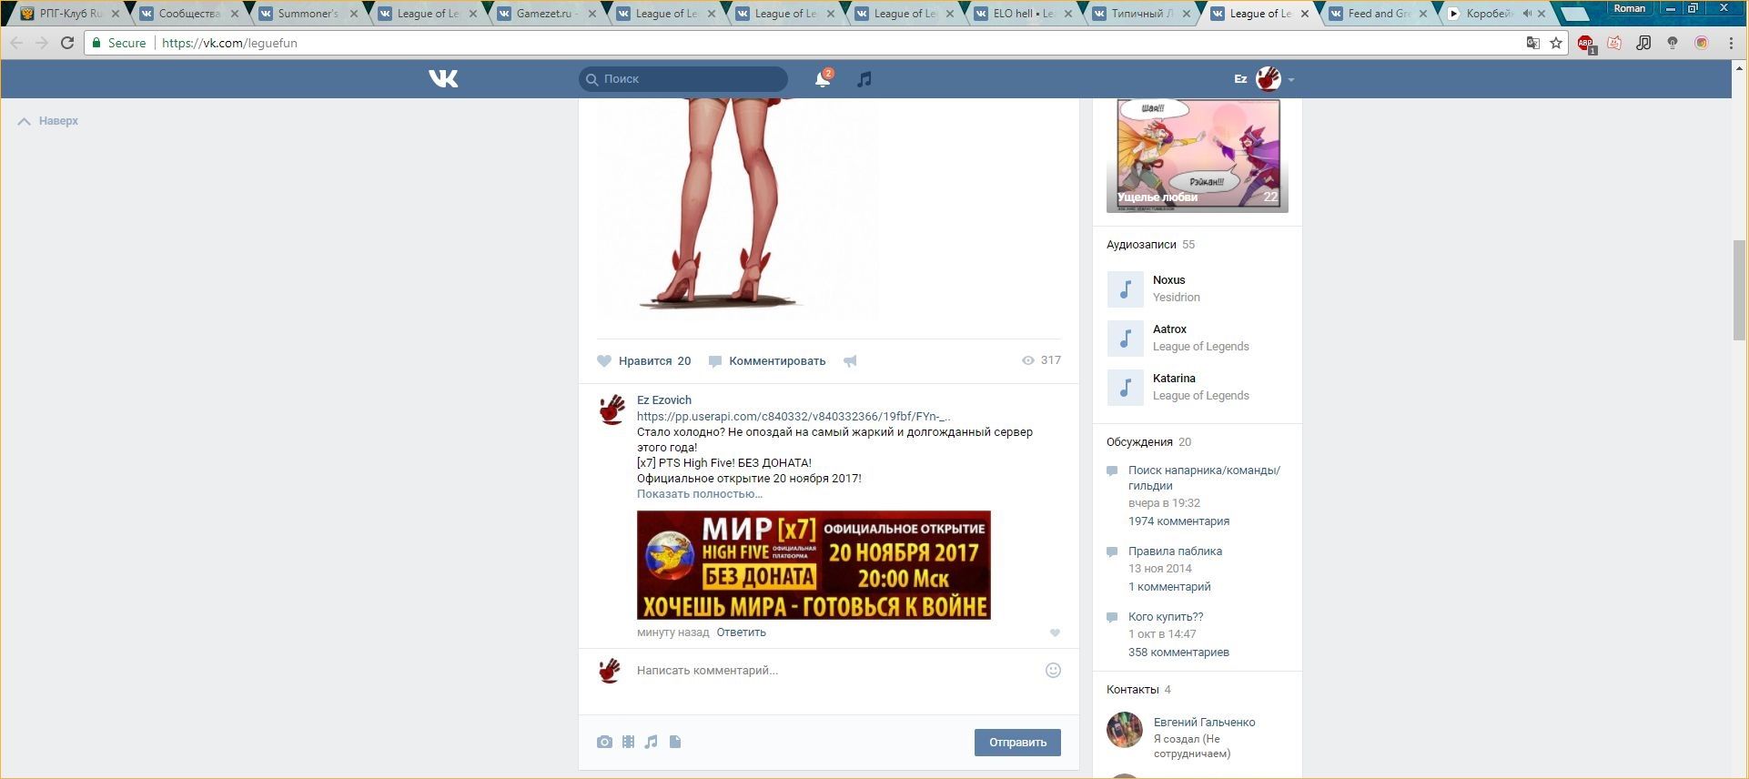This screenshot has width=1749, height=779.
Task: Open Евгений Гальченко contact profile
Action: pyautogui.click(x=1204, y=723)
